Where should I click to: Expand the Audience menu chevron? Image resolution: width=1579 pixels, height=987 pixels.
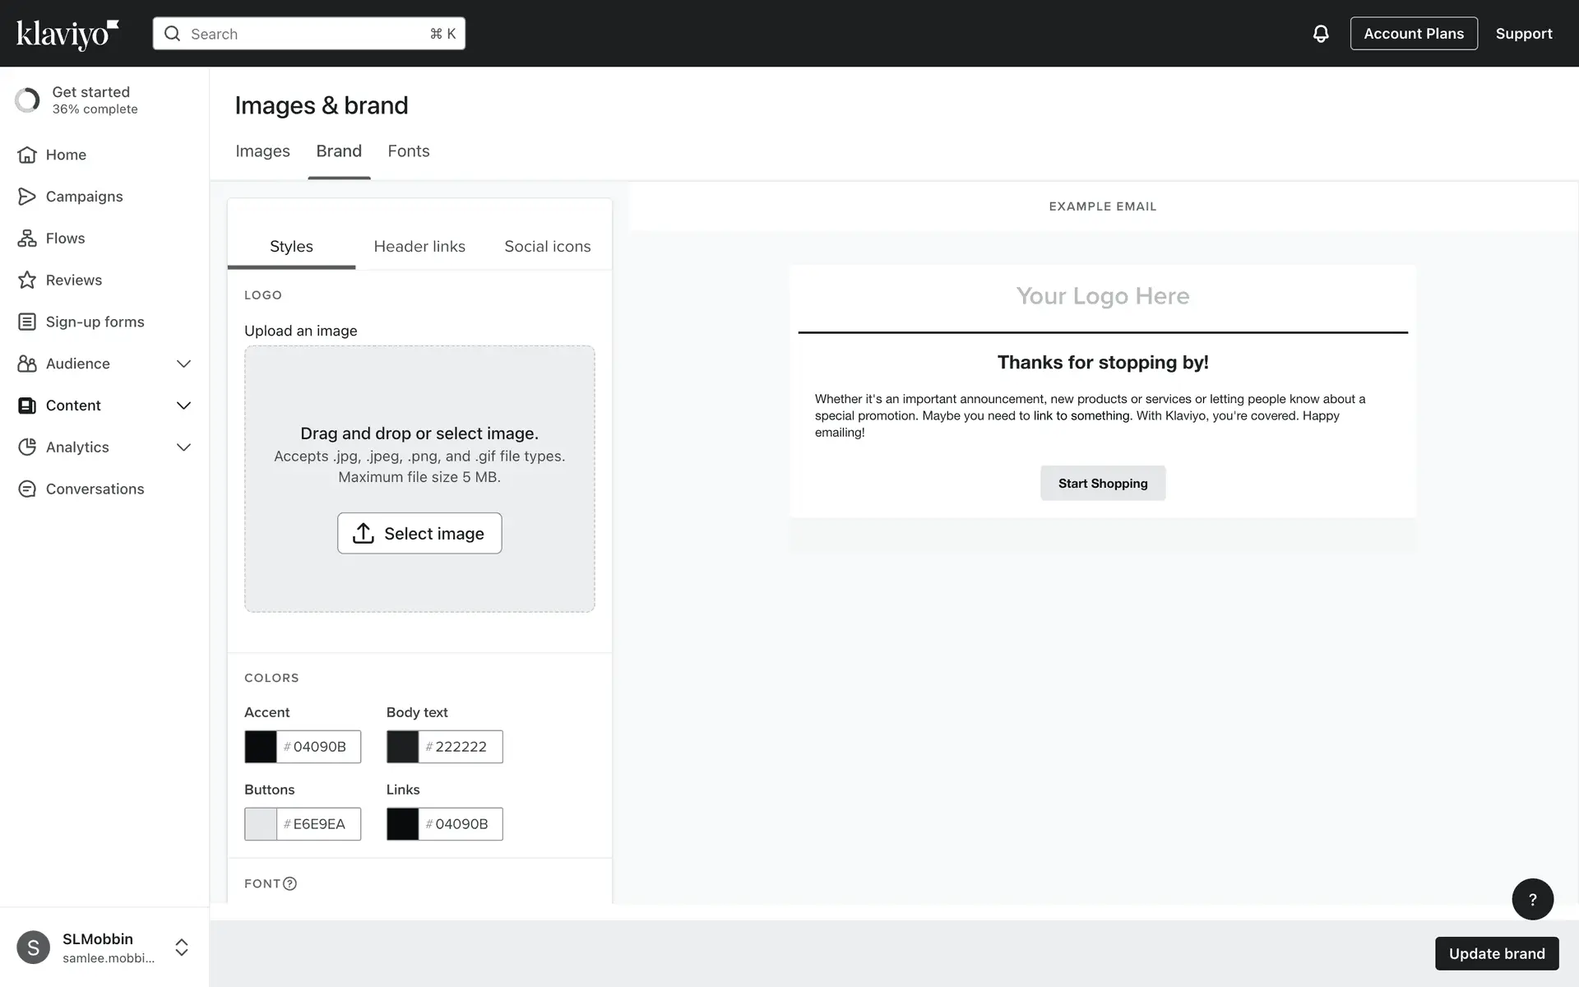click(183, 364)
